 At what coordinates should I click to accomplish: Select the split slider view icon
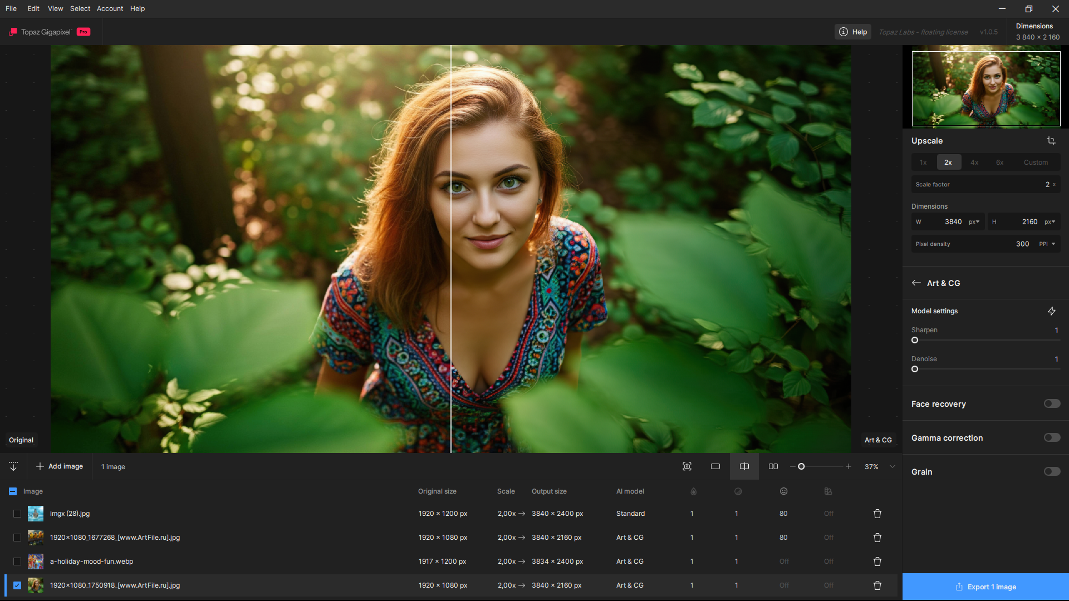744,466
